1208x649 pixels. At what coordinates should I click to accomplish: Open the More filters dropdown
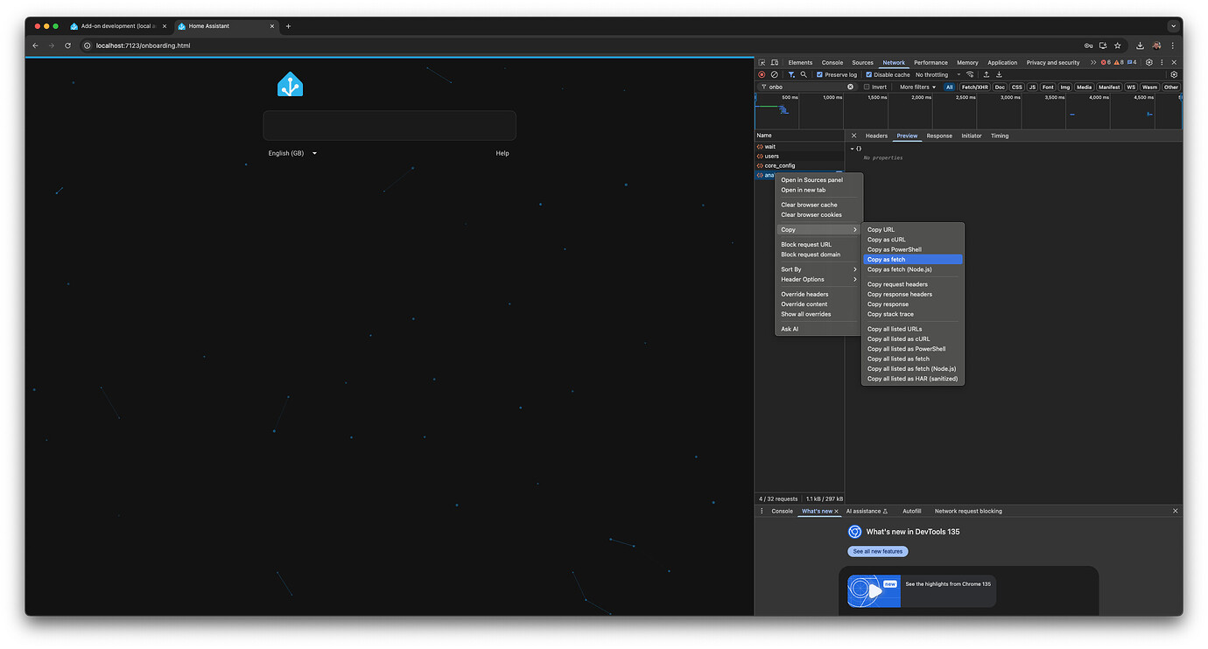pos(914,87)
